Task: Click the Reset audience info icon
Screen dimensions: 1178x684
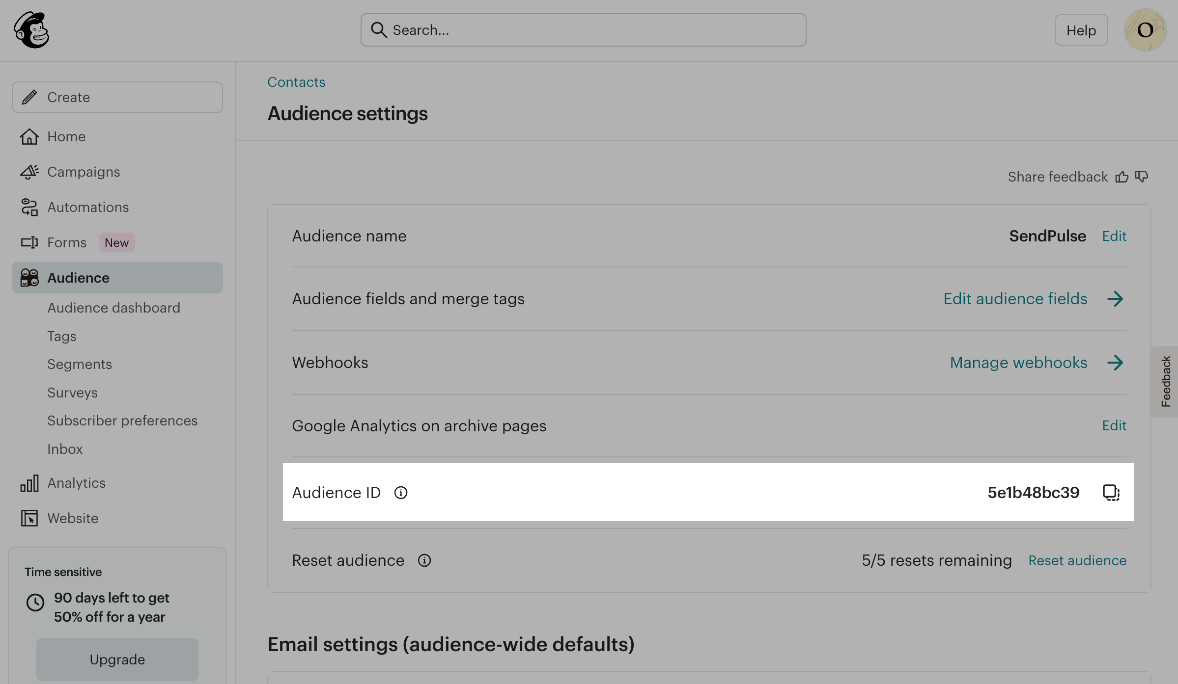Action: [x=424, y=560]
